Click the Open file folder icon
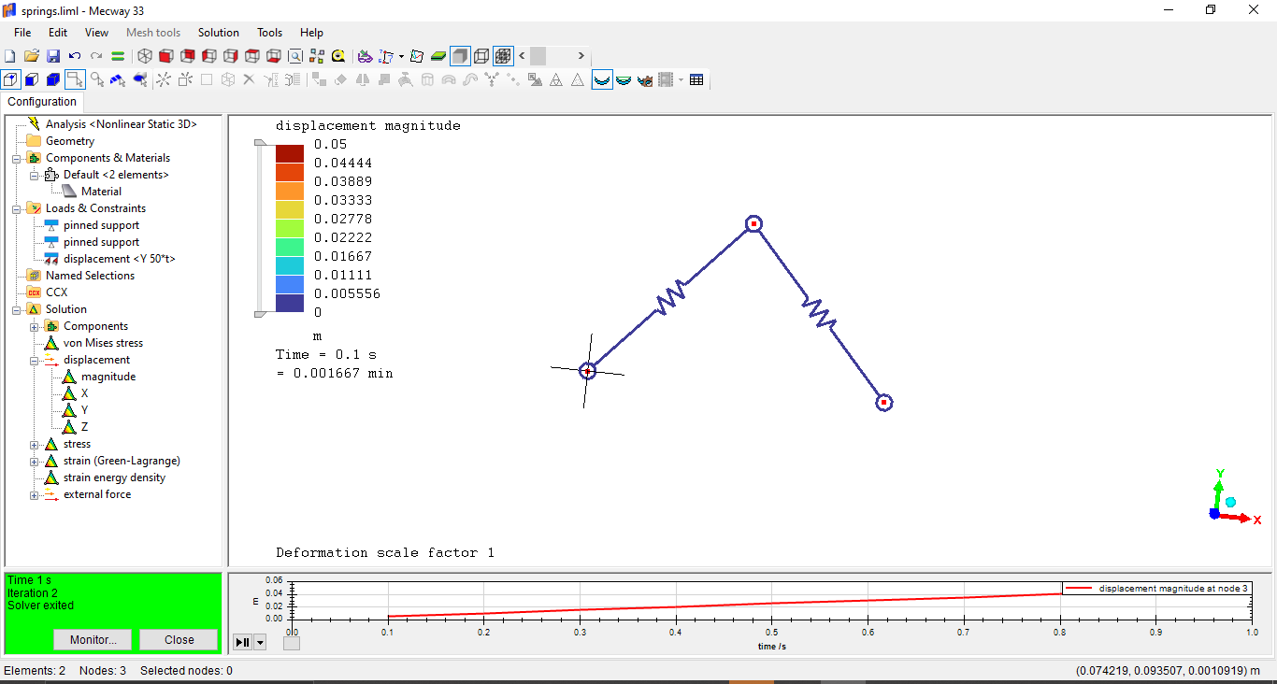1277x684 pixels. [32, 56]
